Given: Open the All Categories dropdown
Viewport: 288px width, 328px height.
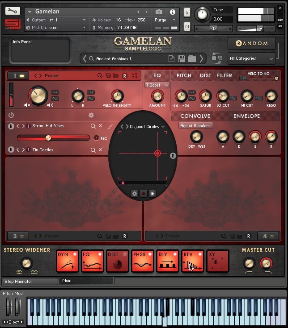Looking at the screenshot, I should (x=251, y=58).
